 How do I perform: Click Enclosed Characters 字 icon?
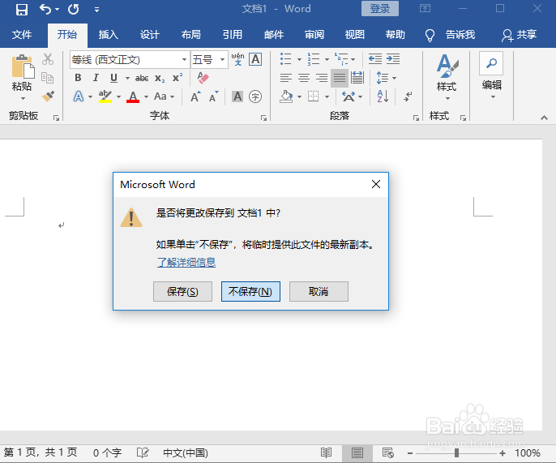coord(255,96)
